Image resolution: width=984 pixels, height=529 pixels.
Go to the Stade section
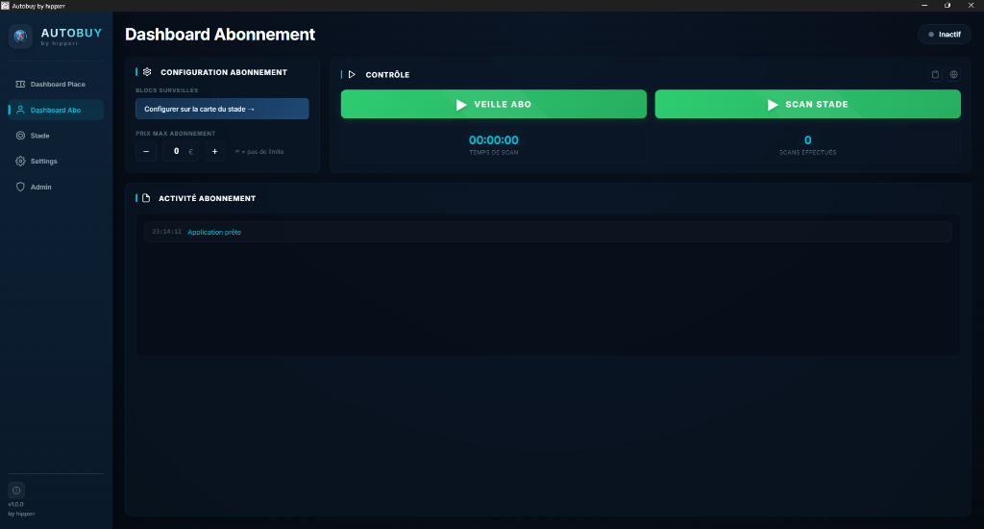[56, 136]
